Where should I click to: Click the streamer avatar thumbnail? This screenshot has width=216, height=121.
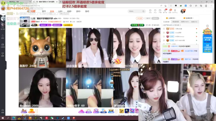25,22
